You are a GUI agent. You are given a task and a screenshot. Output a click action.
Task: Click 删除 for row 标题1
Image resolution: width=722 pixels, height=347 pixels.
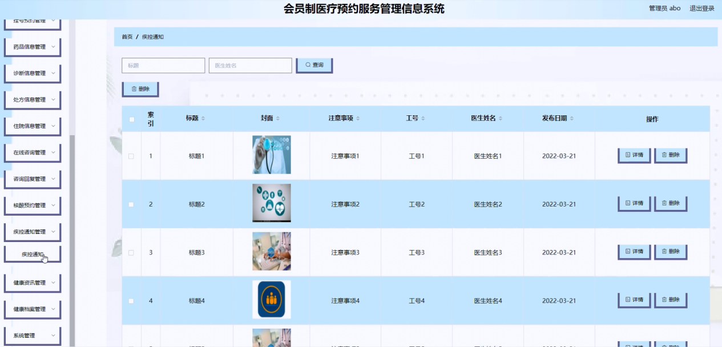(671, 155)
